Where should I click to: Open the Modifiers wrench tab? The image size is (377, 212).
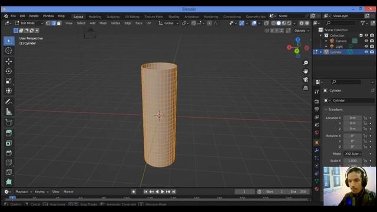click(317, 150)
